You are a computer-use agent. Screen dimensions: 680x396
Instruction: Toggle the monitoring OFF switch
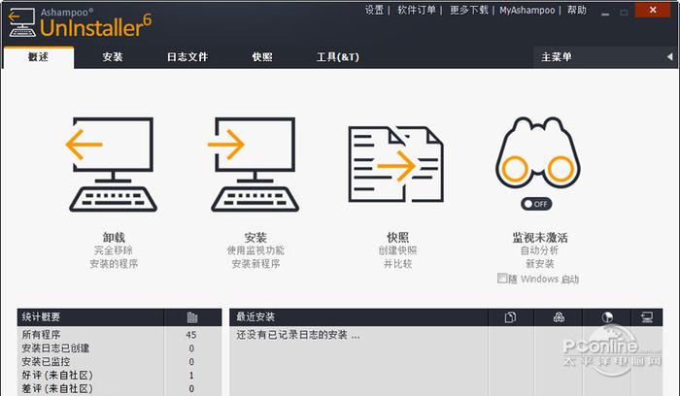point(536,204)
